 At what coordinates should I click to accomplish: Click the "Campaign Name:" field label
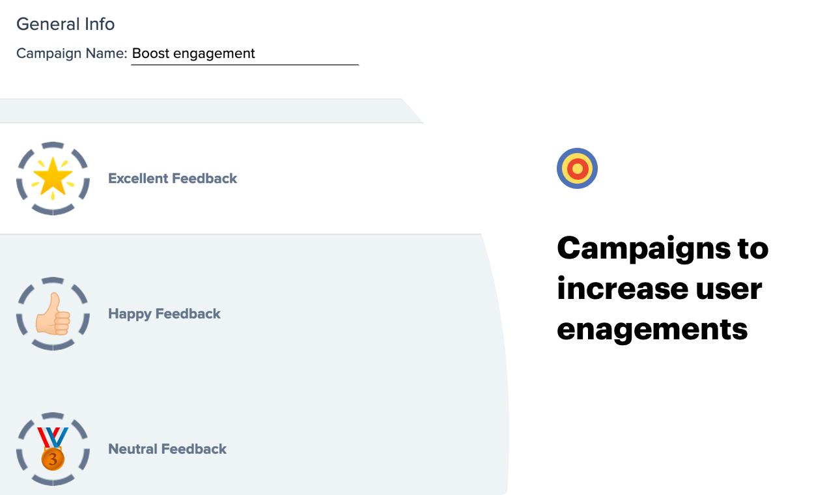click(x=72, y=53)
